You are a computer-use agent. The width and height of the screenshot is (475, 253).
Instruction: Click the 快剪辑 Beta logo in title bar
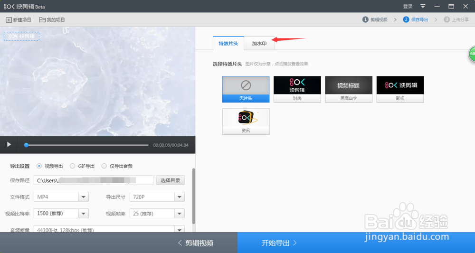(x=24, y=6)
